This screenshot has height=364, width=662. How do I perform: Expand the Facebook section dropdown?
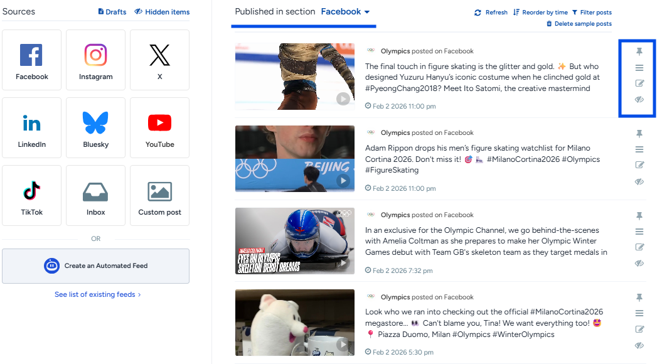click(x=345, y=12)
